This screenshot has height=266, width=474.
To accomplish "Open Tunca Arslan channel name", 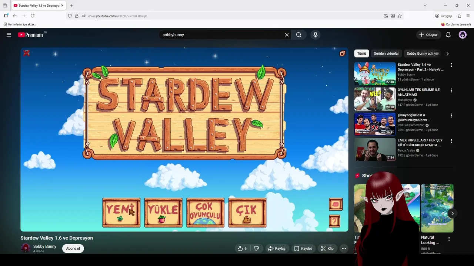I will (406, 151).
